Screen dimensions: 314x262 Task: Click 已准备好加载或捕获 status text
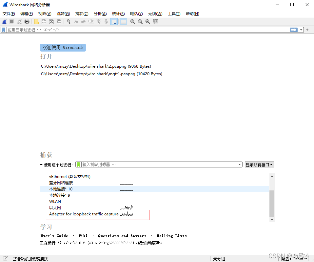click(30, 259)
